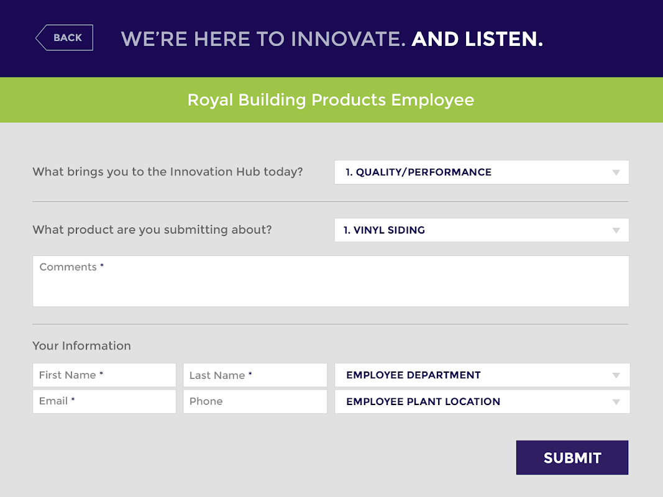This screenshot has height=497, width=663.
Task: Click the arrow icon beside Quality/Performance
Action: 616,173
